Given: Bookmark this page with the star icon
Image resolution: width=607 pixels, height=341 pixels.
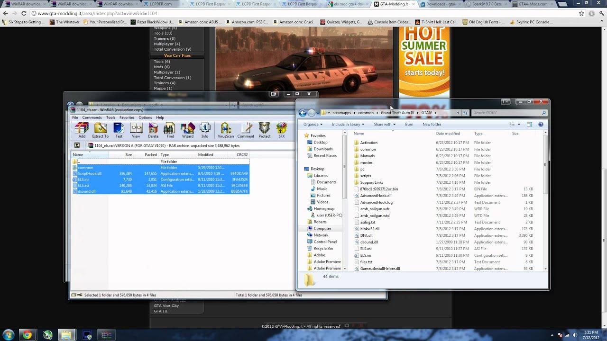Looking at the screenshot, I should click(x=581, y=13).
